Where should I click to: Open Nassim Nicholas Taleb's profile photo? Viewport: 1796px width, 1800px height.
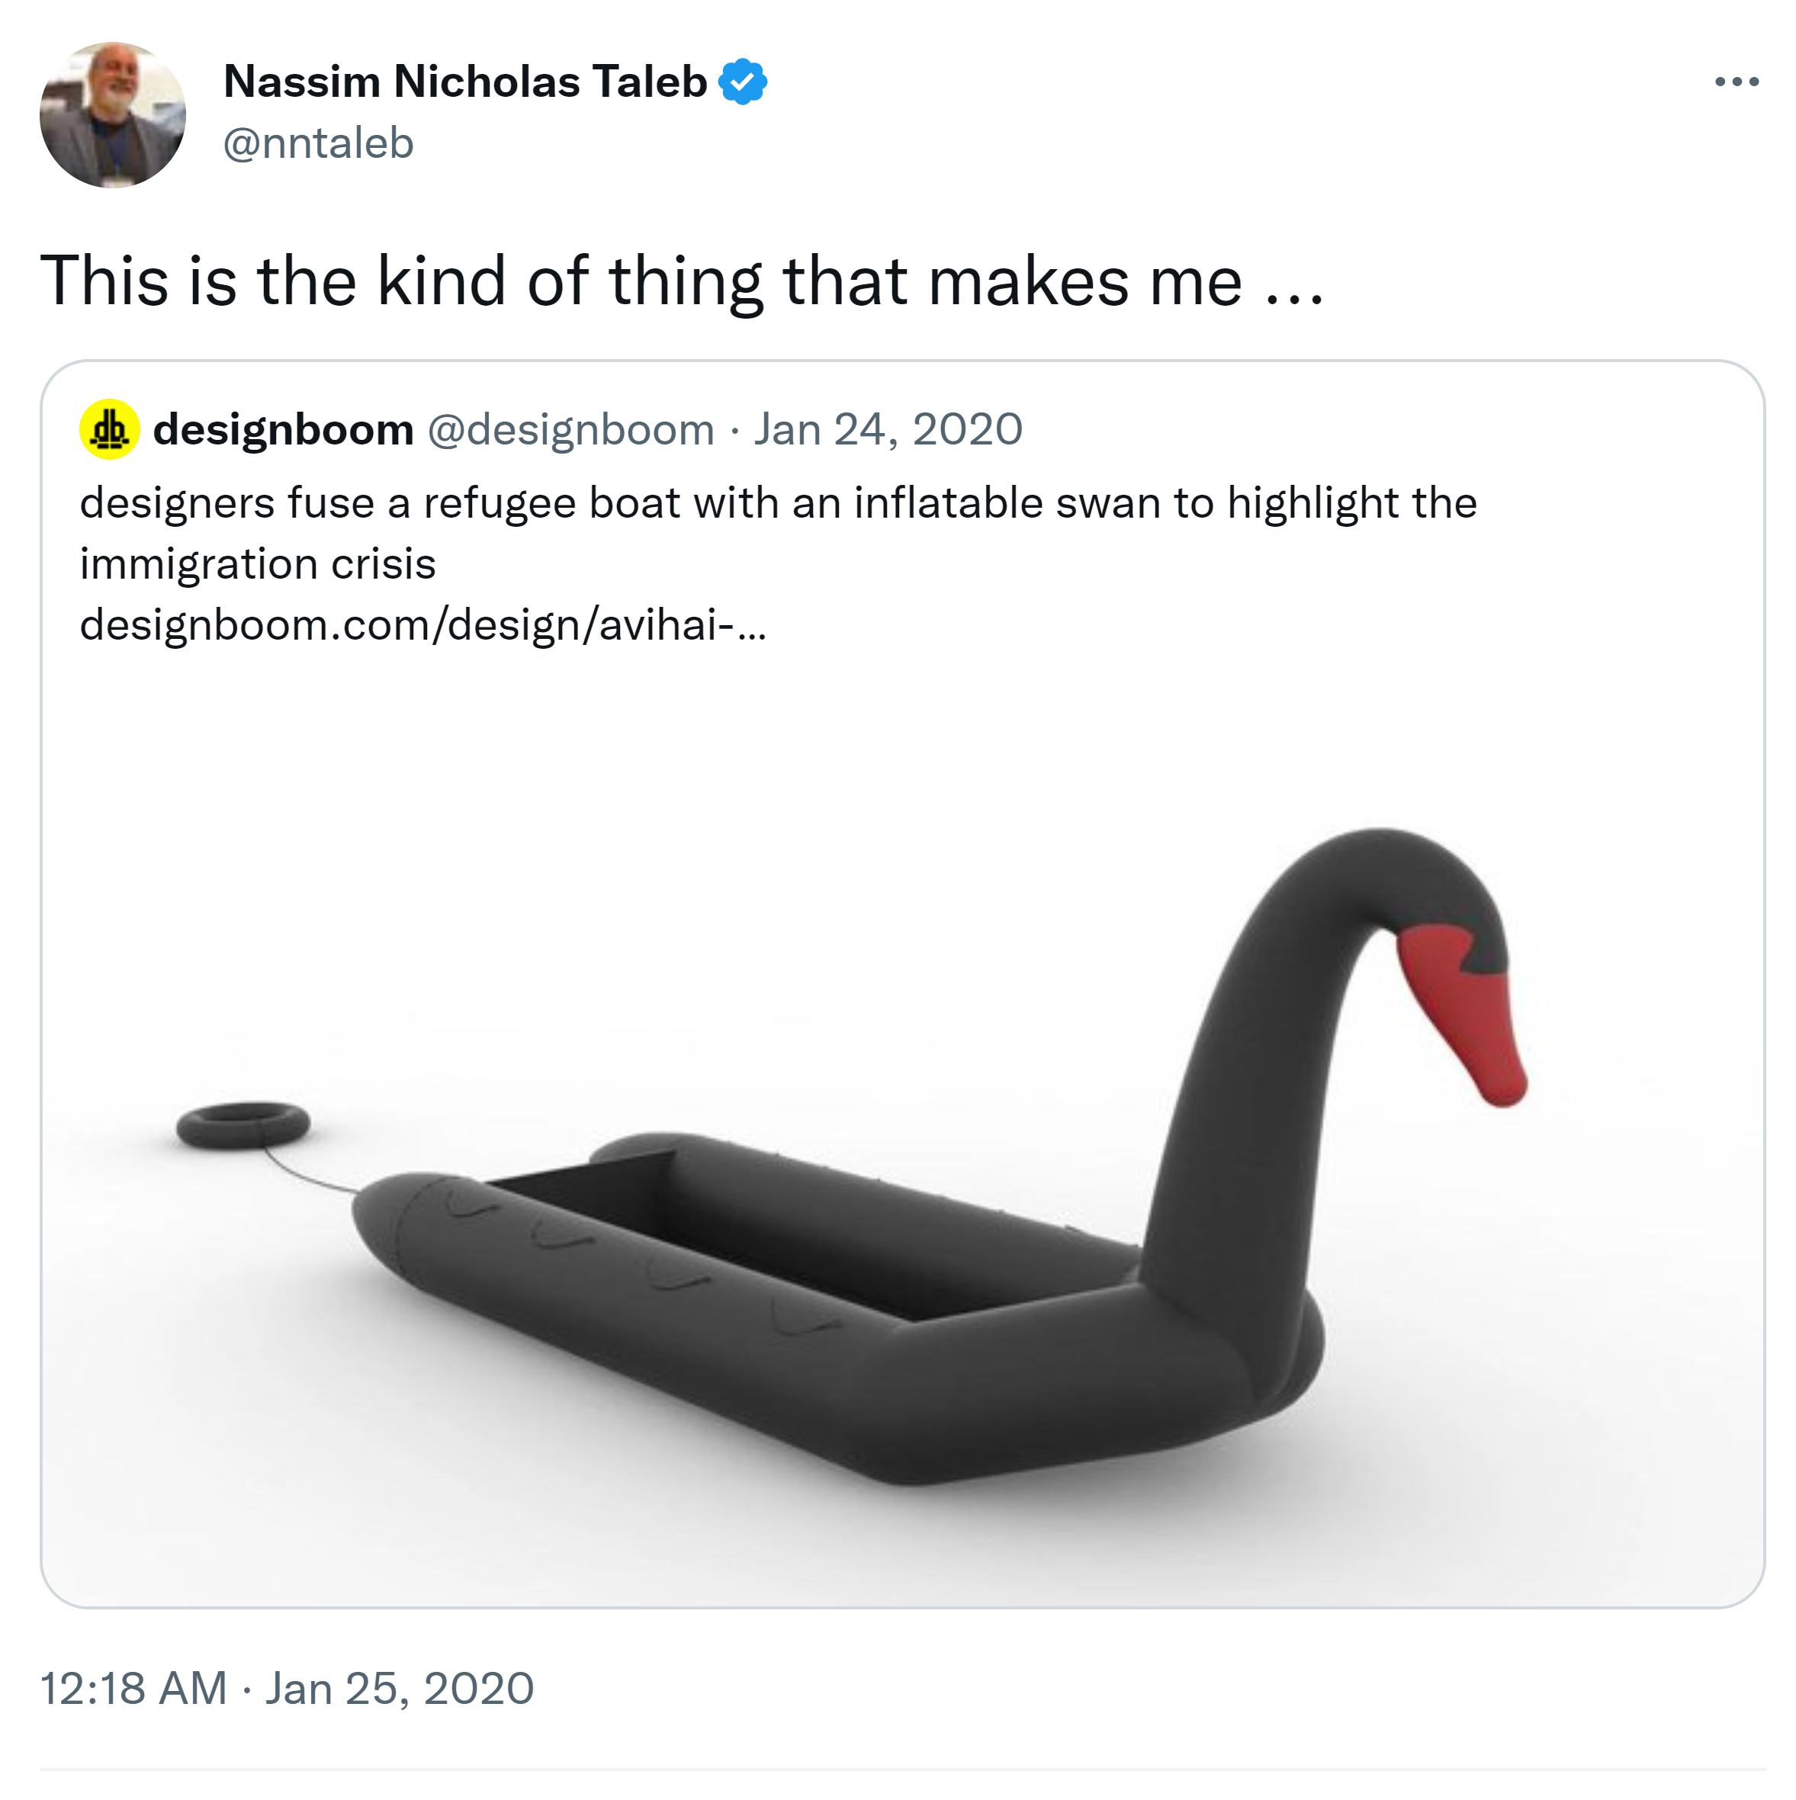(113, 114)
